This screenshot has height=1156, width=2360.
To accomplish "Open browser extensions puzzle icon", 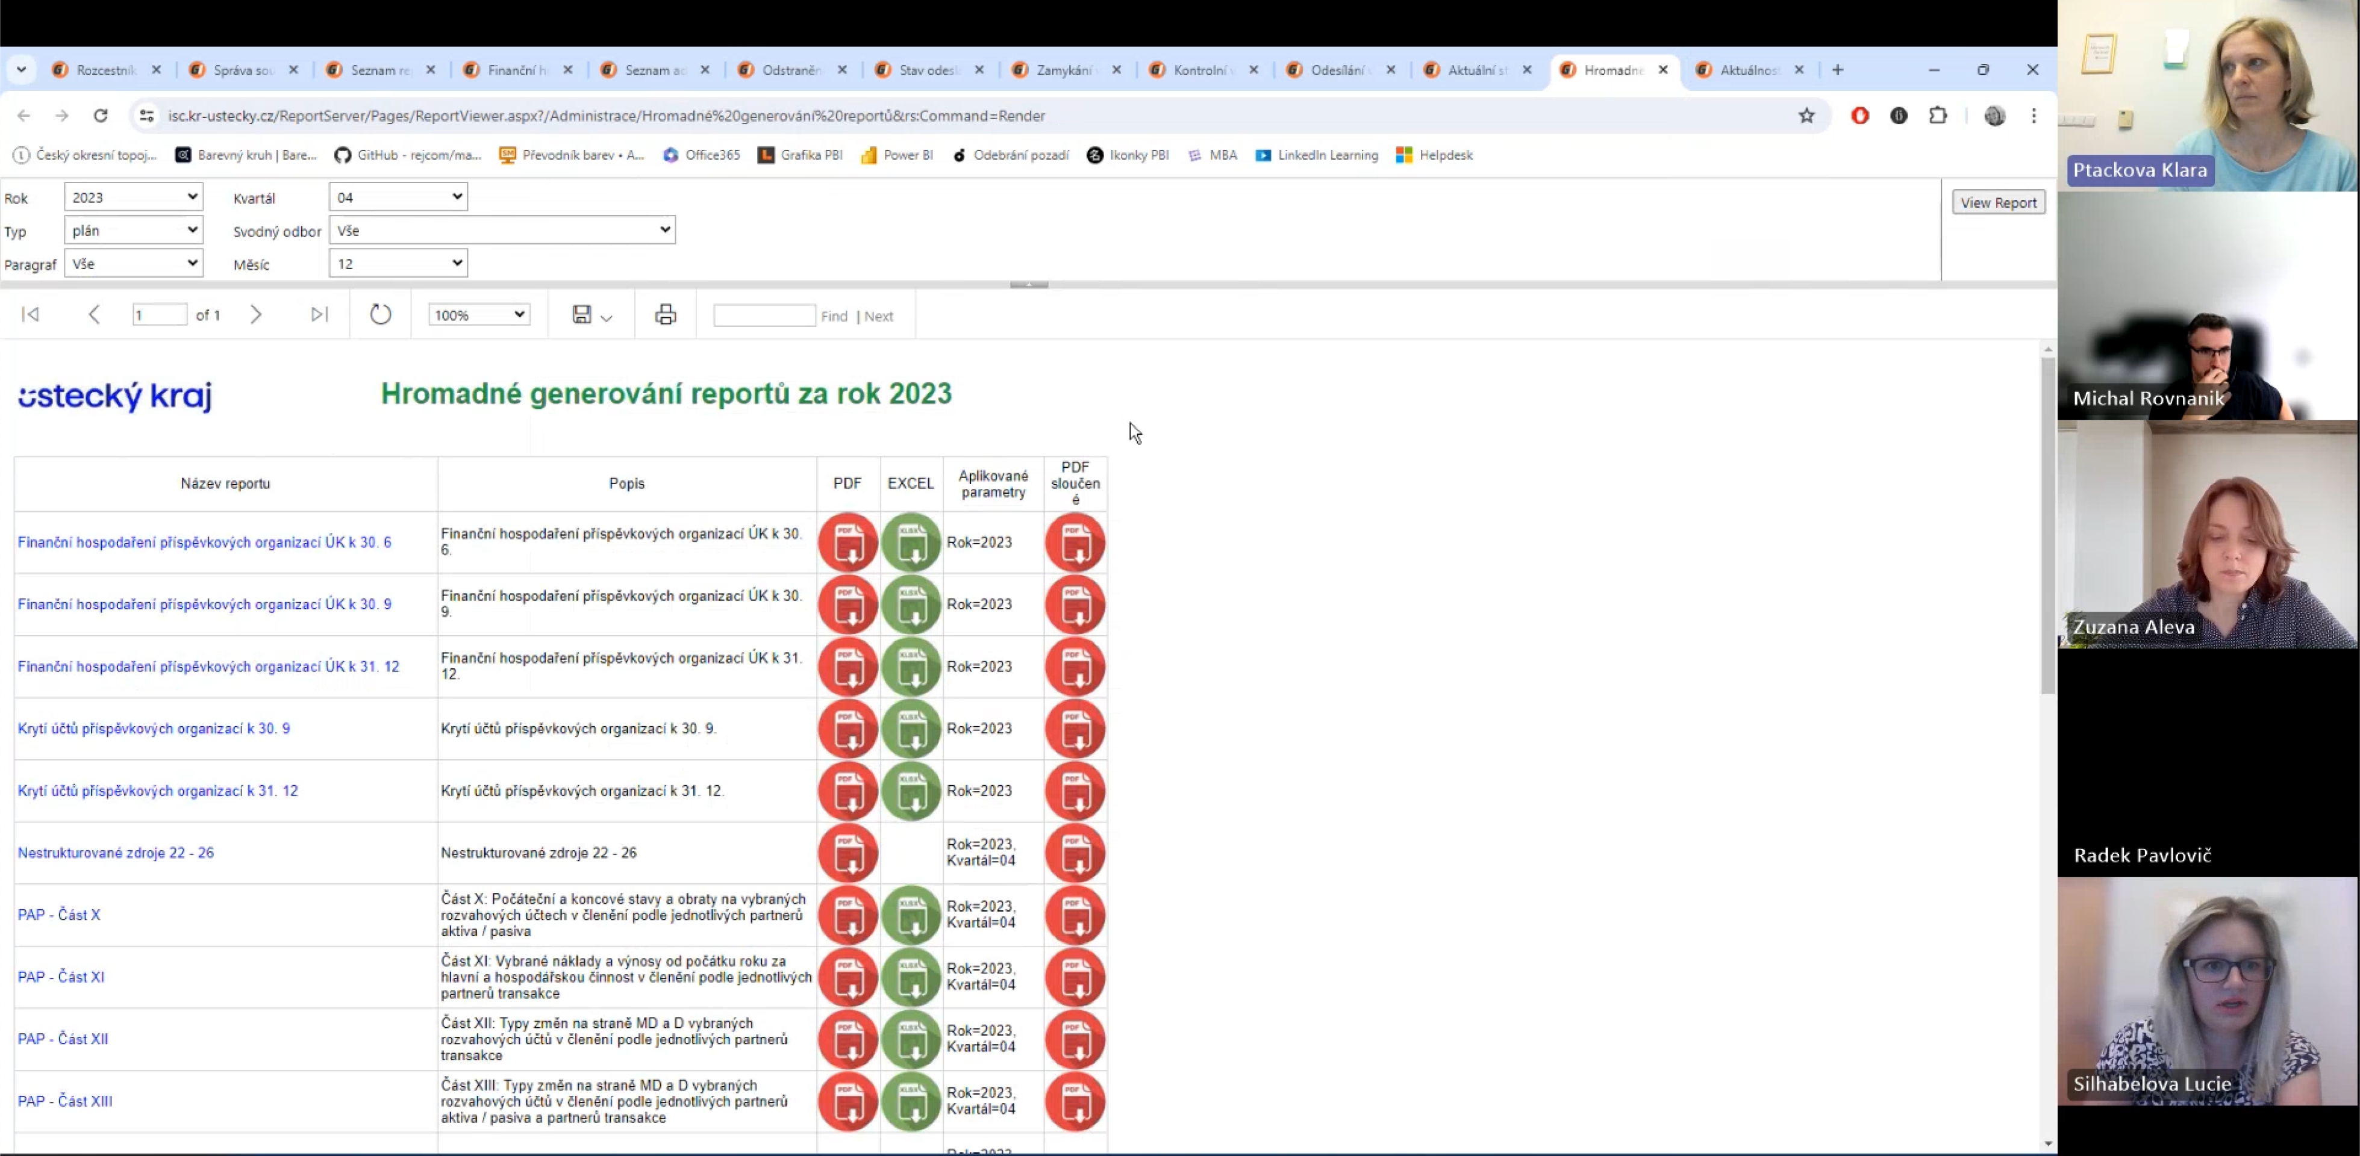I will coord(1938,116).
